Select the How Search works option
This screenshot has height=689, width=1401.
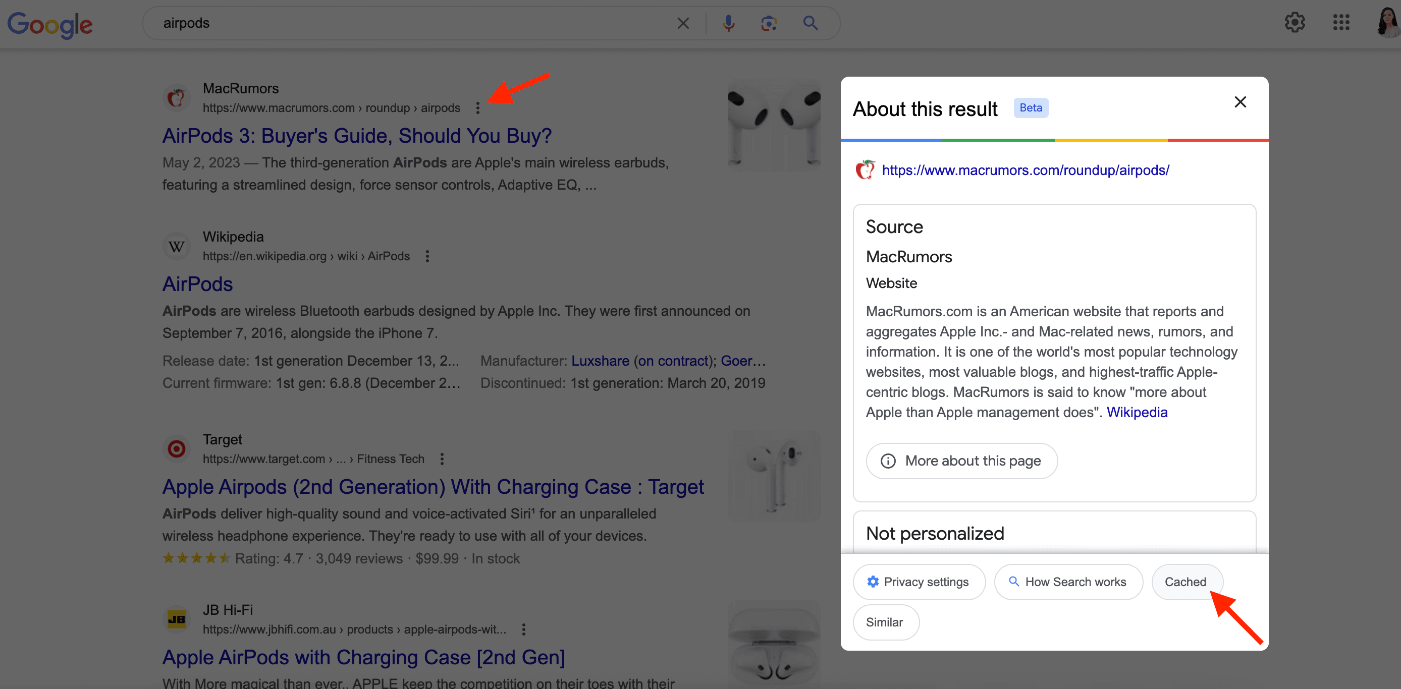(1067, 581)
